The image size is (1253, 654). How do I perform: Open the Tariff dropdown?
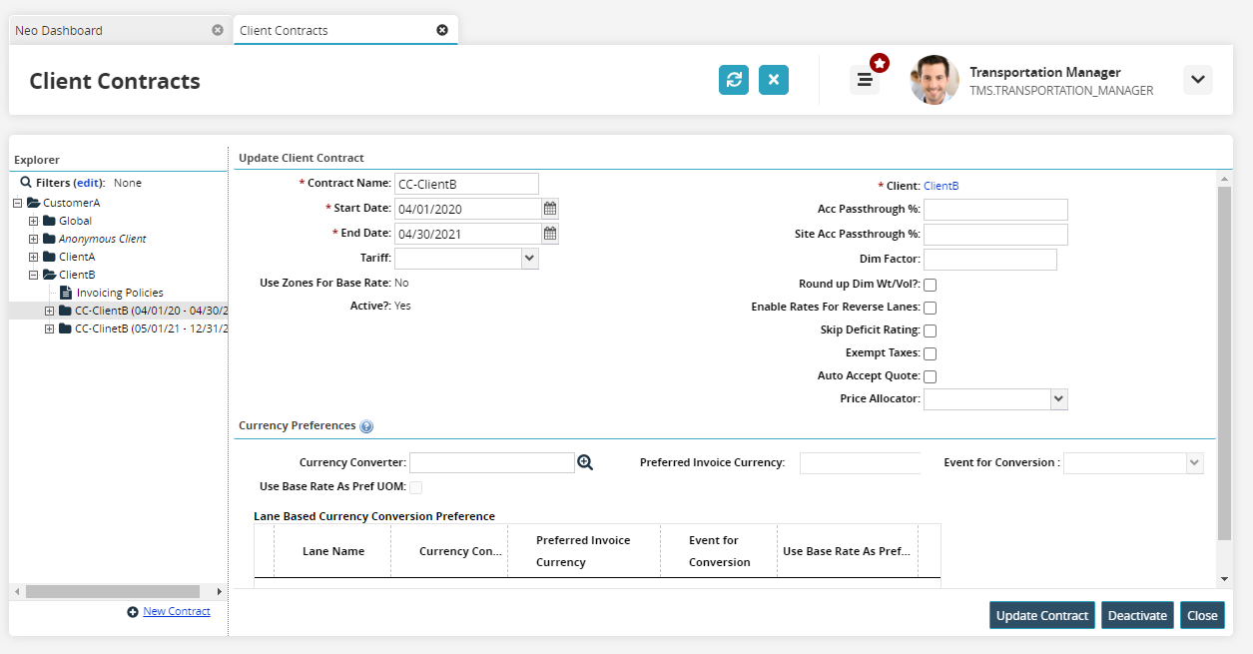tap(529, 259)
